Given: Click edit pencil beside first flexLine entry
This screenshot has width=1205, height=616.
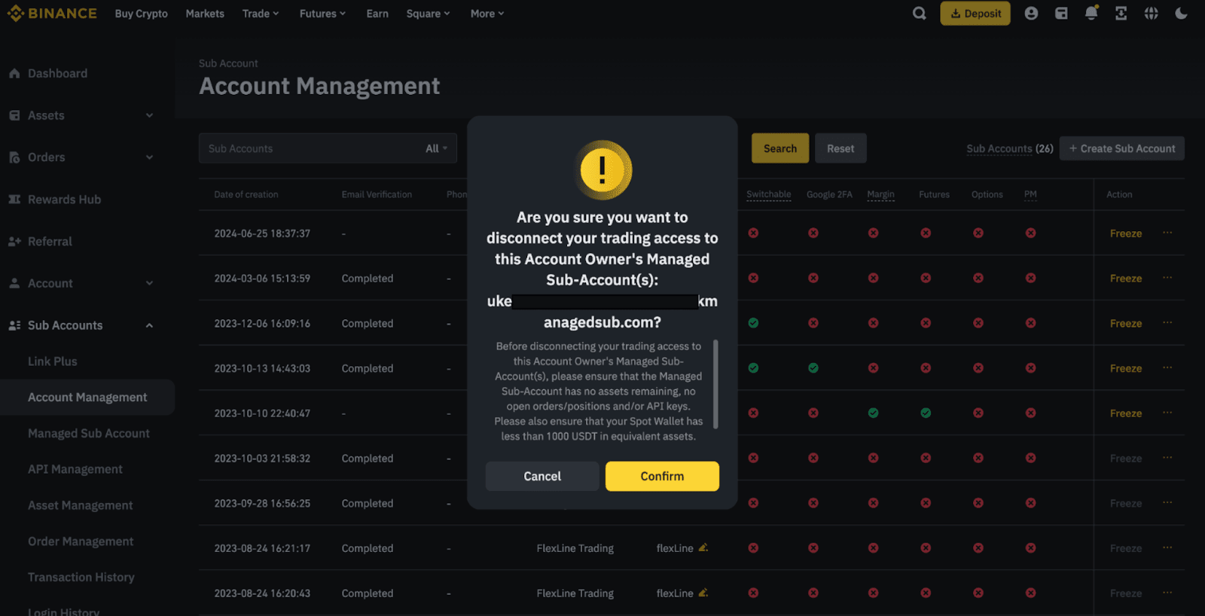Looking at the screenshot, I should tap(703, 548).
